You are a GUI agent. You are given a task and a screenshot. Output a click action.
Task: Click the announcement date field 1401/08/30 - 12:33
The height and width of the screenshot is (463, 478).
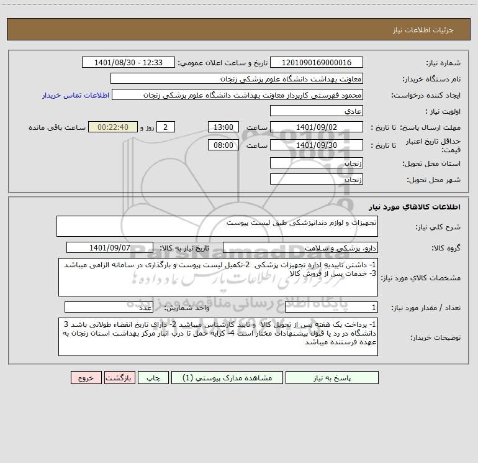point(129,62)
